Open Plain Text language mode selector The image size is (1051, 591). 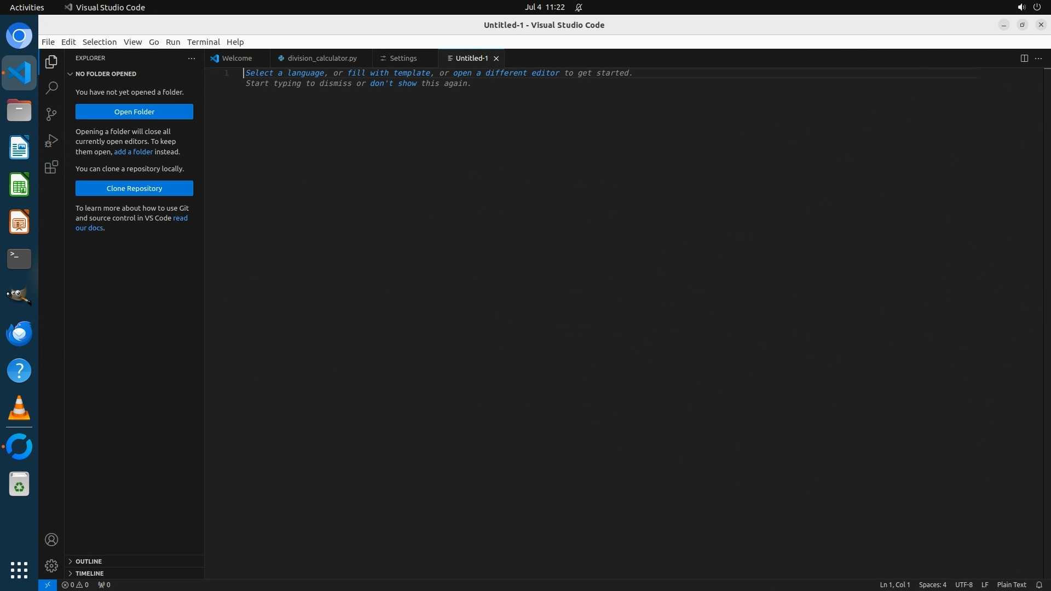point(1011,584)
